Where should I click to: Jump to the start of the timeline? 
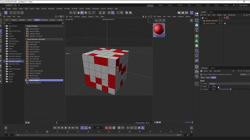pos(55,128)
